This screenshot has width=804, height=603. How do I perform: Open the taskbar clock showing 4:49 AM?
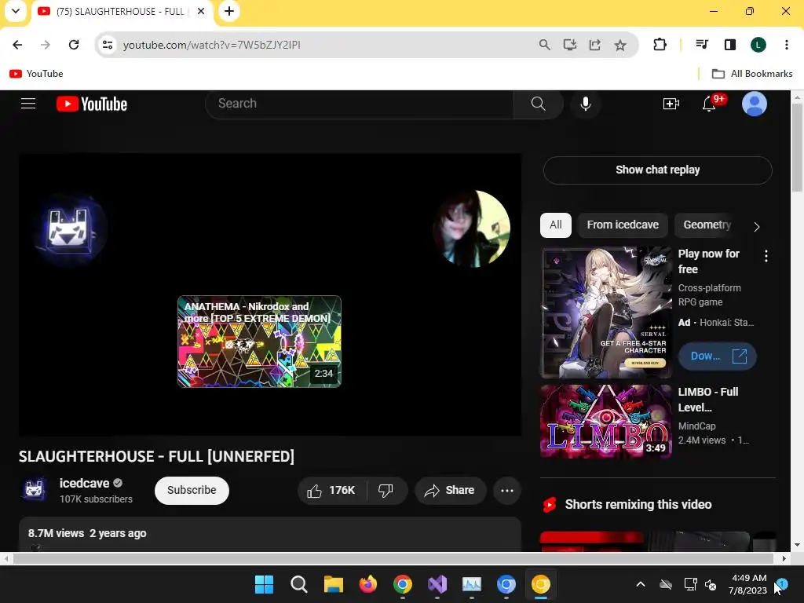[748, 584]
